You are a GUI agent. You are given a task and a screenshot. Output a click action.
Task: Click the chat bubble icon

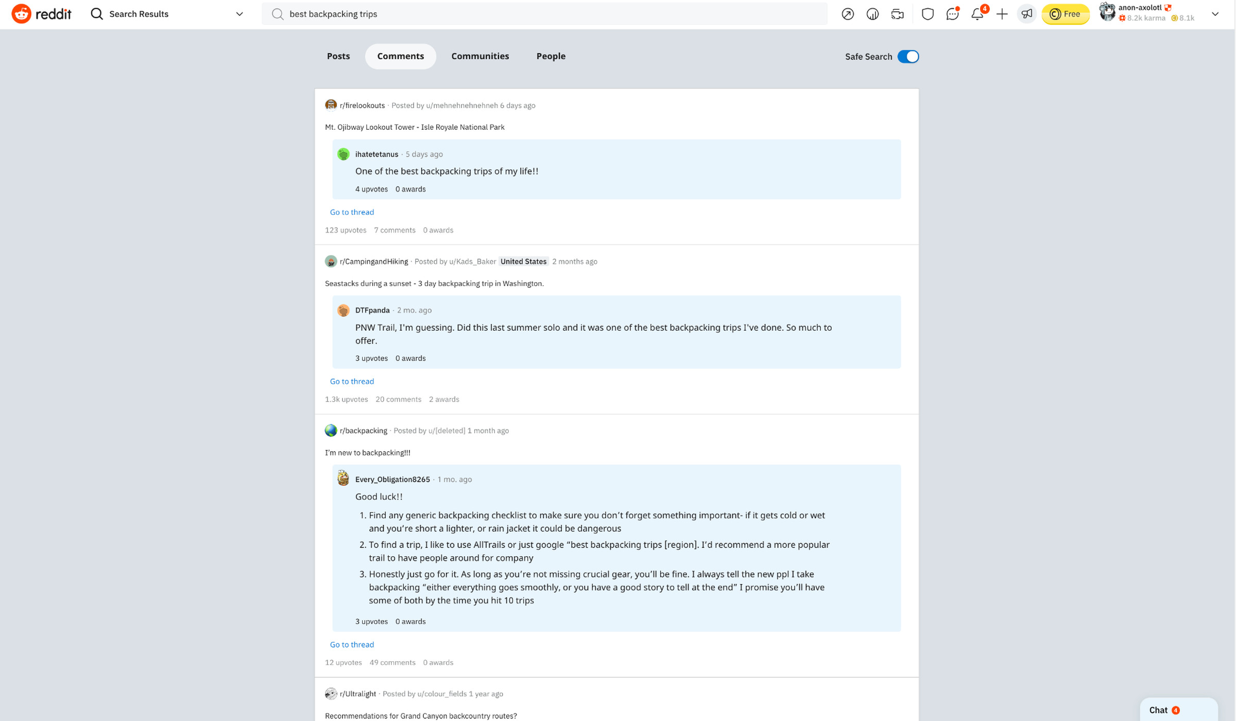(952, 14)
